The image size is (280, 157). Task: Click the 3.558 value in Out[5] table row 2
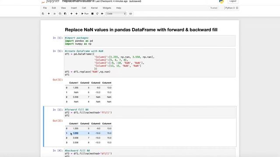76,97
